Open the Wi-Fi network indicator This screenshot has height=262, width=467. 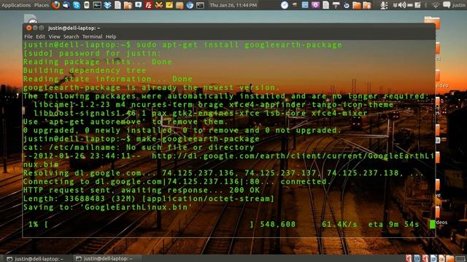435,5
